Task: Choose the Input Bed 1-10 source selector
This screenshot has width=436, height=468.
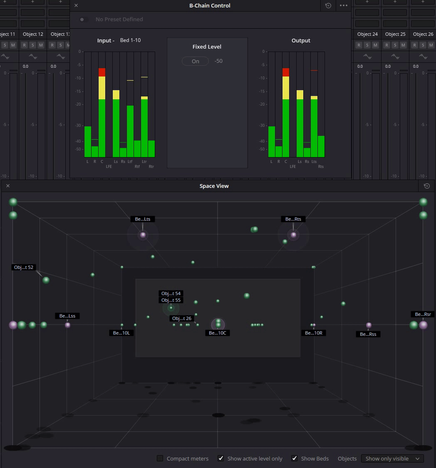Action: pyautogui.click(x=130, y=40)
